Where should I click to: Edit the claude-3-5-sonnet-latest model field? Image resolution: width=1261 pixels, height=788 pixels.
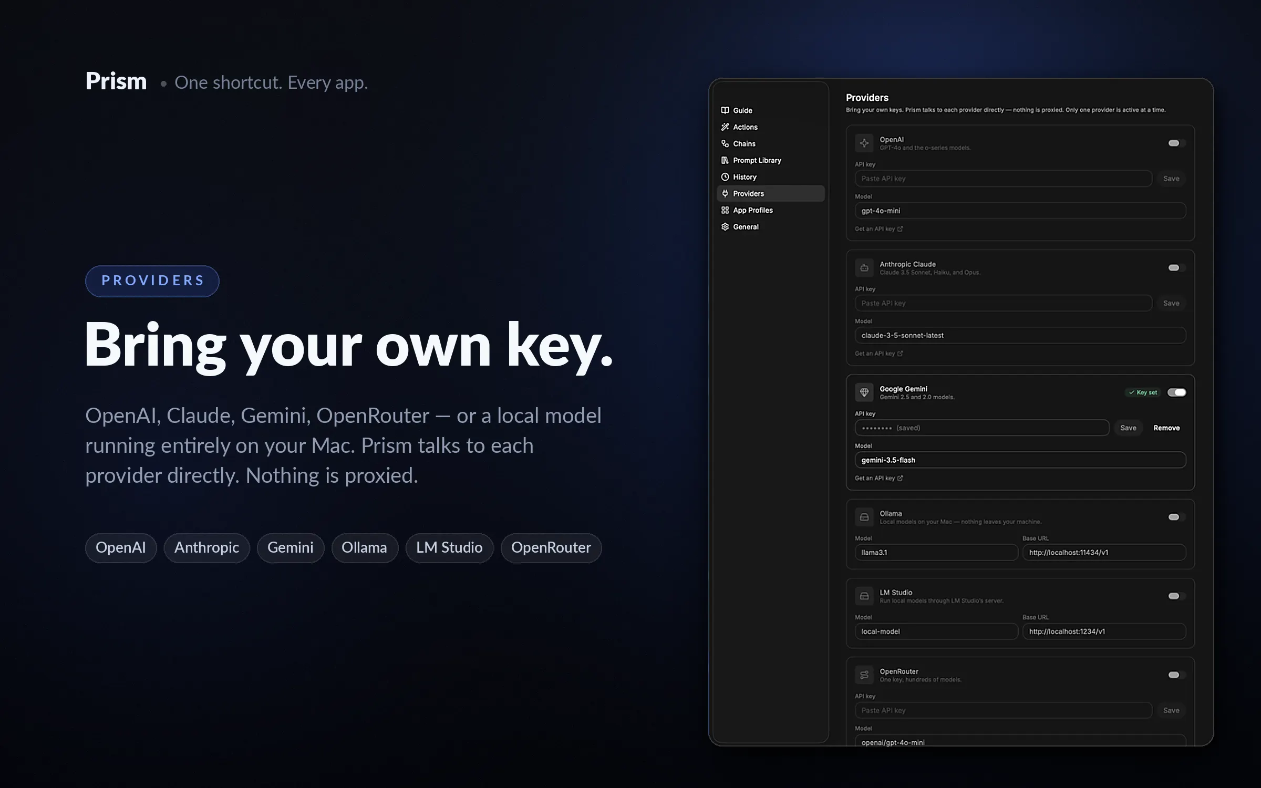pos(1020,335)
